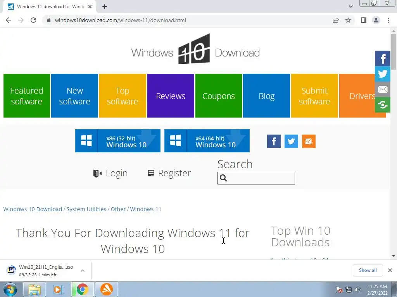Open the Featured software tile
The height and width of the screenshot is (297, 397).
tap(27, 96)
